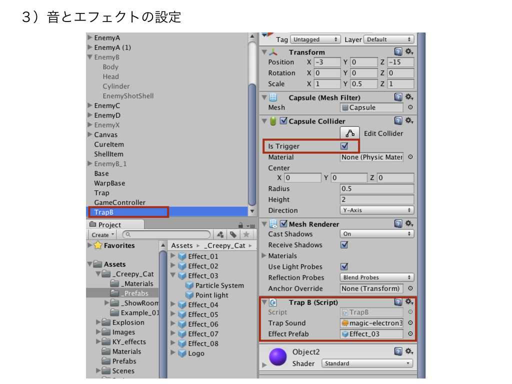Image resolution: width=512 pixels, height=384 pixels.
Task: Select Particle System under Effect_03
Action: pyautogui.click(x=219, y=285)
